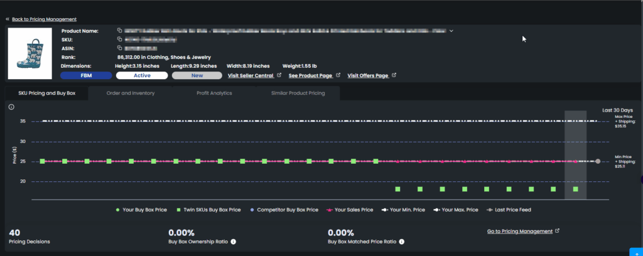
Task: Copy the SKU value
Action: pyautogui.click(x=119, y=40)
